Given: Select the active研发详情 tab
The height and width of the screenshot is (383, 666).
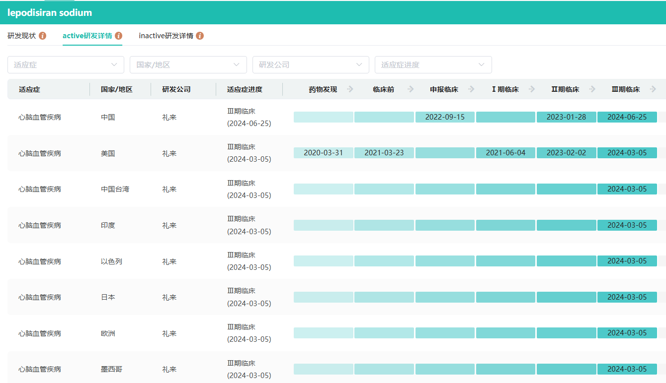Looking at the screenshot, I should [87, 36].
